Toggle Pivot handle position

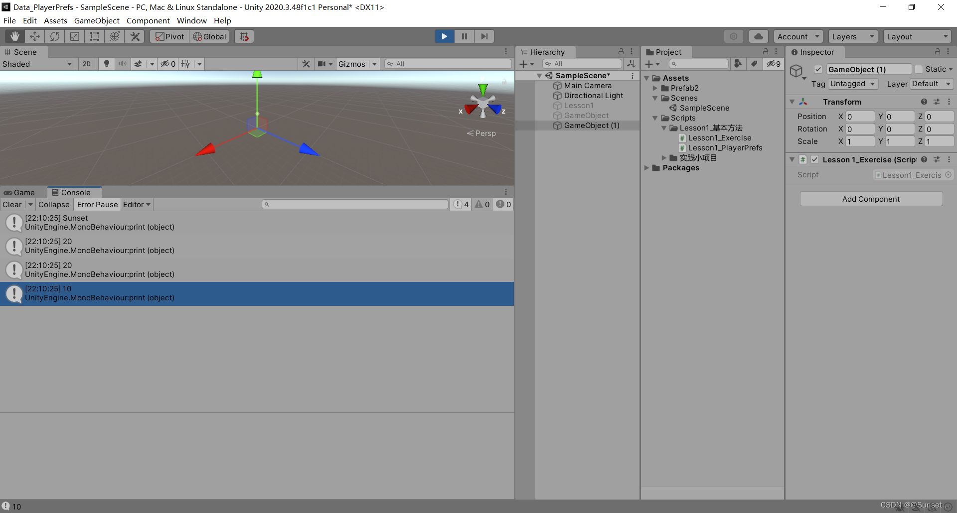(x=169, y=36)
